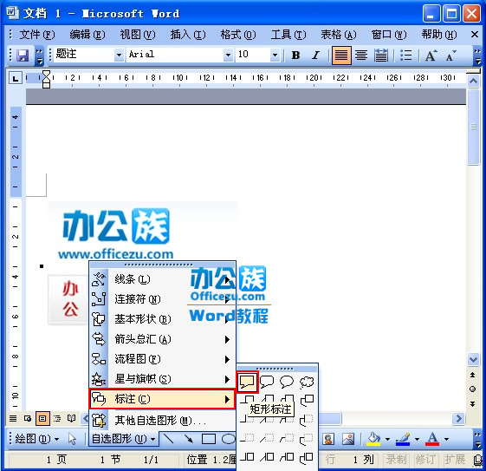Open the 格式 Format menu
Screen dimensions: 486x471
coord(238,35)
